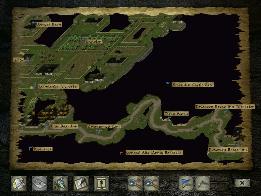Image resolution: width=261 pixels, height=196 pixels.
Task: Click the blue flag at Blue Boar Inn
Action: [47, 125]
